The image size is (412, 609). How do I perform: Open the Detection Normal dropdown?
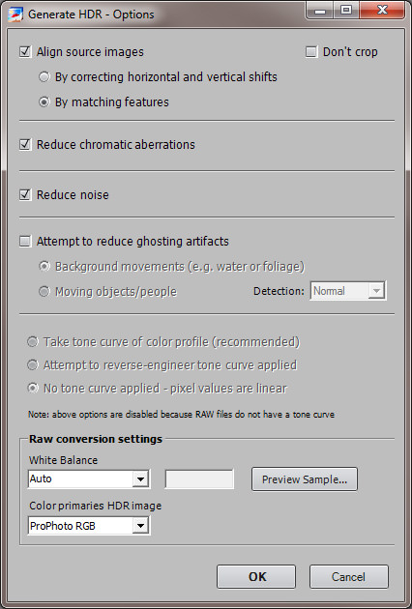[x=348, y=291]
